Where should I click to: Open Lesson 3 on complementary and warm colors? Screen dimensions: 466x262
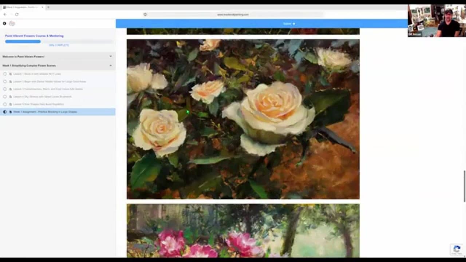point(48,89)
